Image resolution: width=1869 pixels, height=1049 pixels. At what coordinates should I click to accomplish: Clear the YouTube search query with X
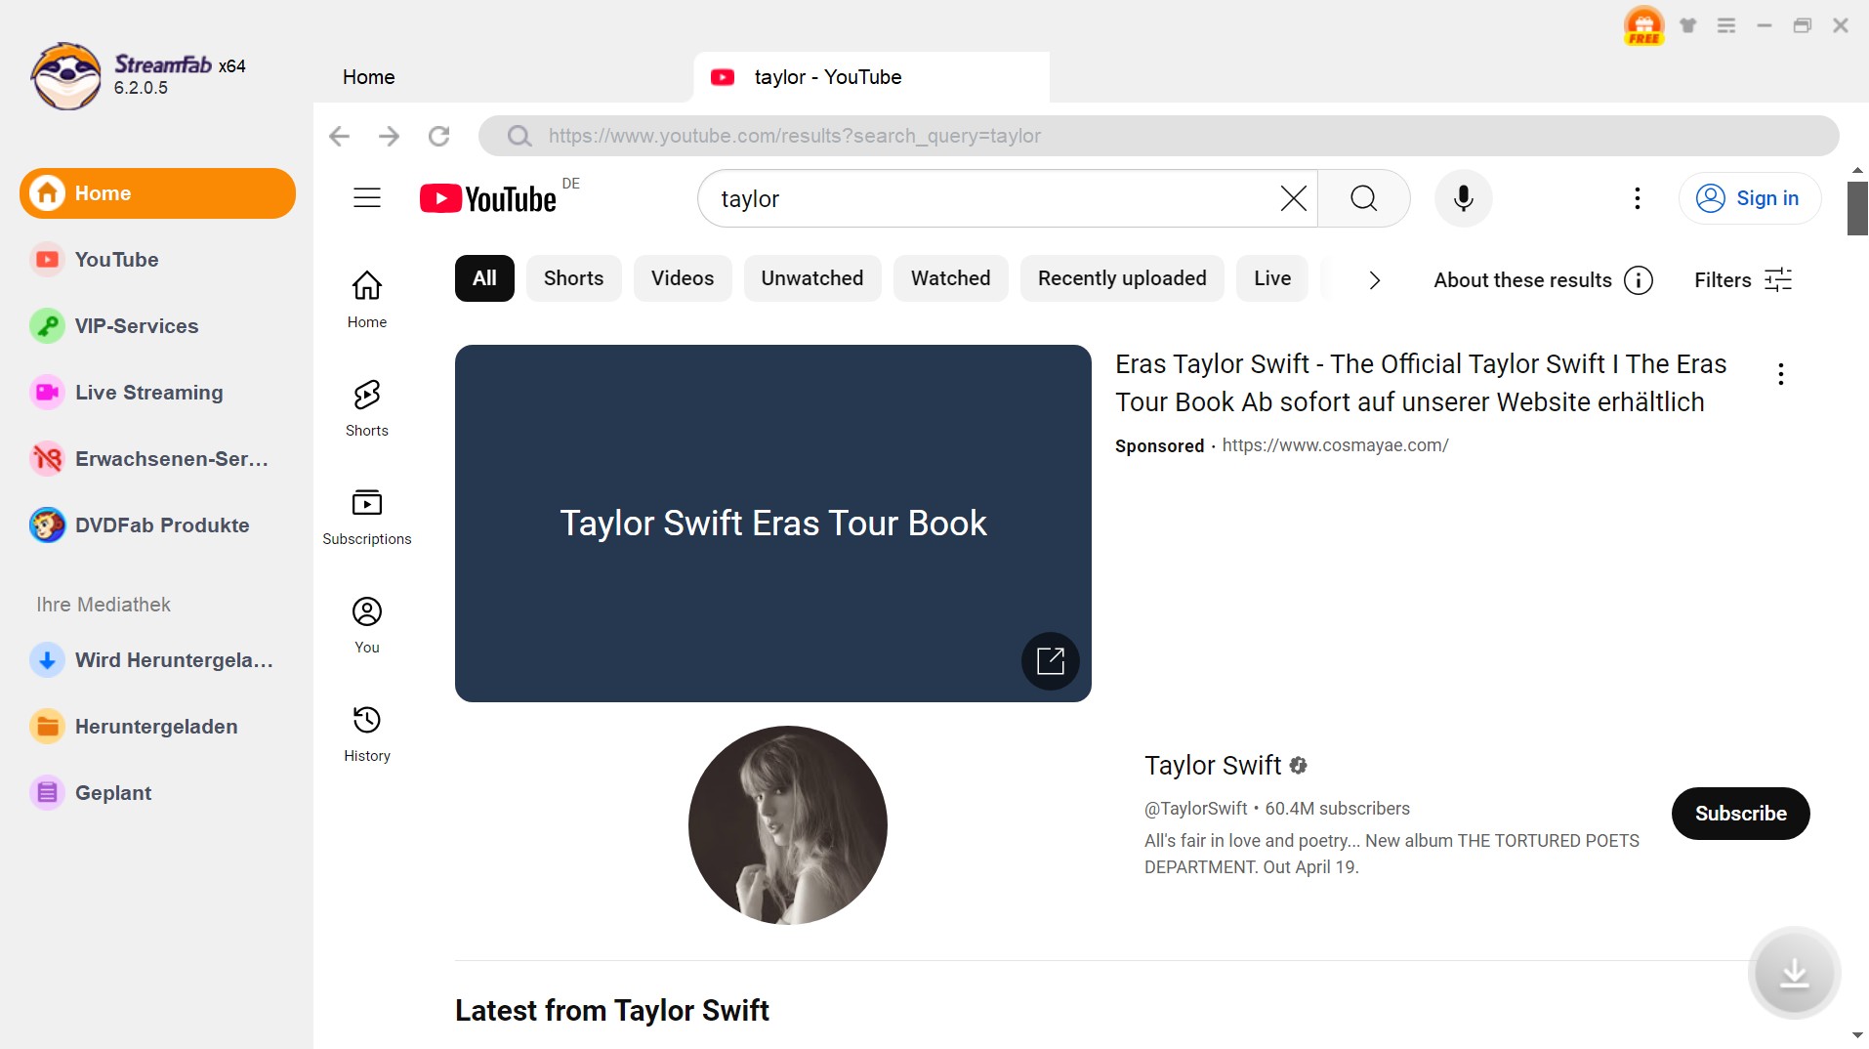1293,198
